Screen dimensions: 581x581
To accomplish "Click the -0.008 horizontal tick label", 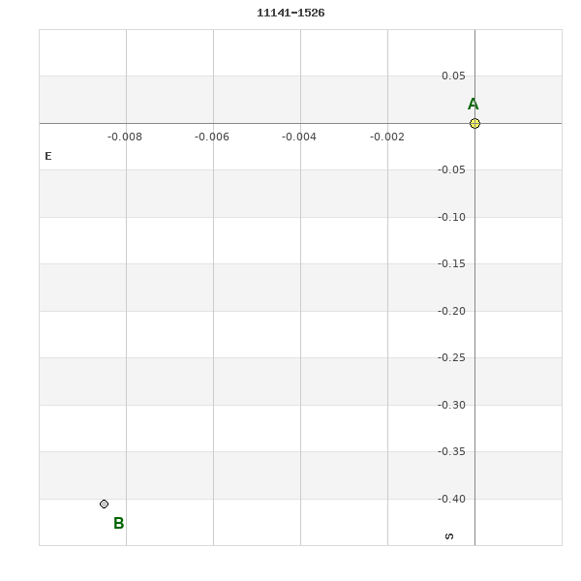I will 125,137.
